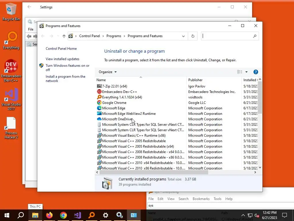Click the back arrow in the Settings window

click(29, 7)
